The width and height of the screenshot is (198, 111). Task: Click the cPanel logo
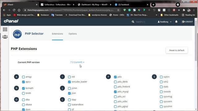[11, 21]
